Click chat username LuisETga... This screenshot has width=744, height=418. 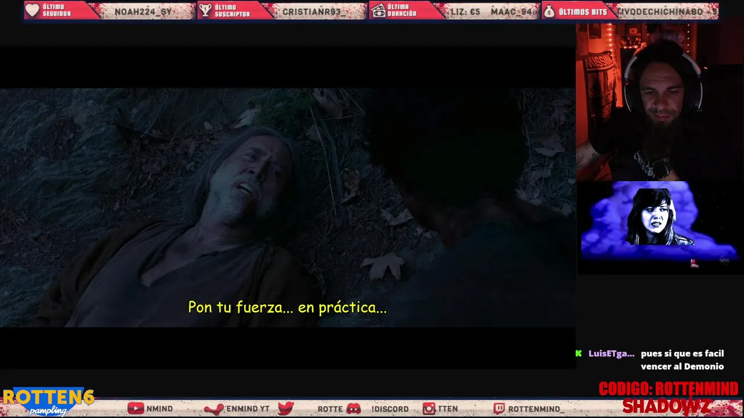click(611, 354)
